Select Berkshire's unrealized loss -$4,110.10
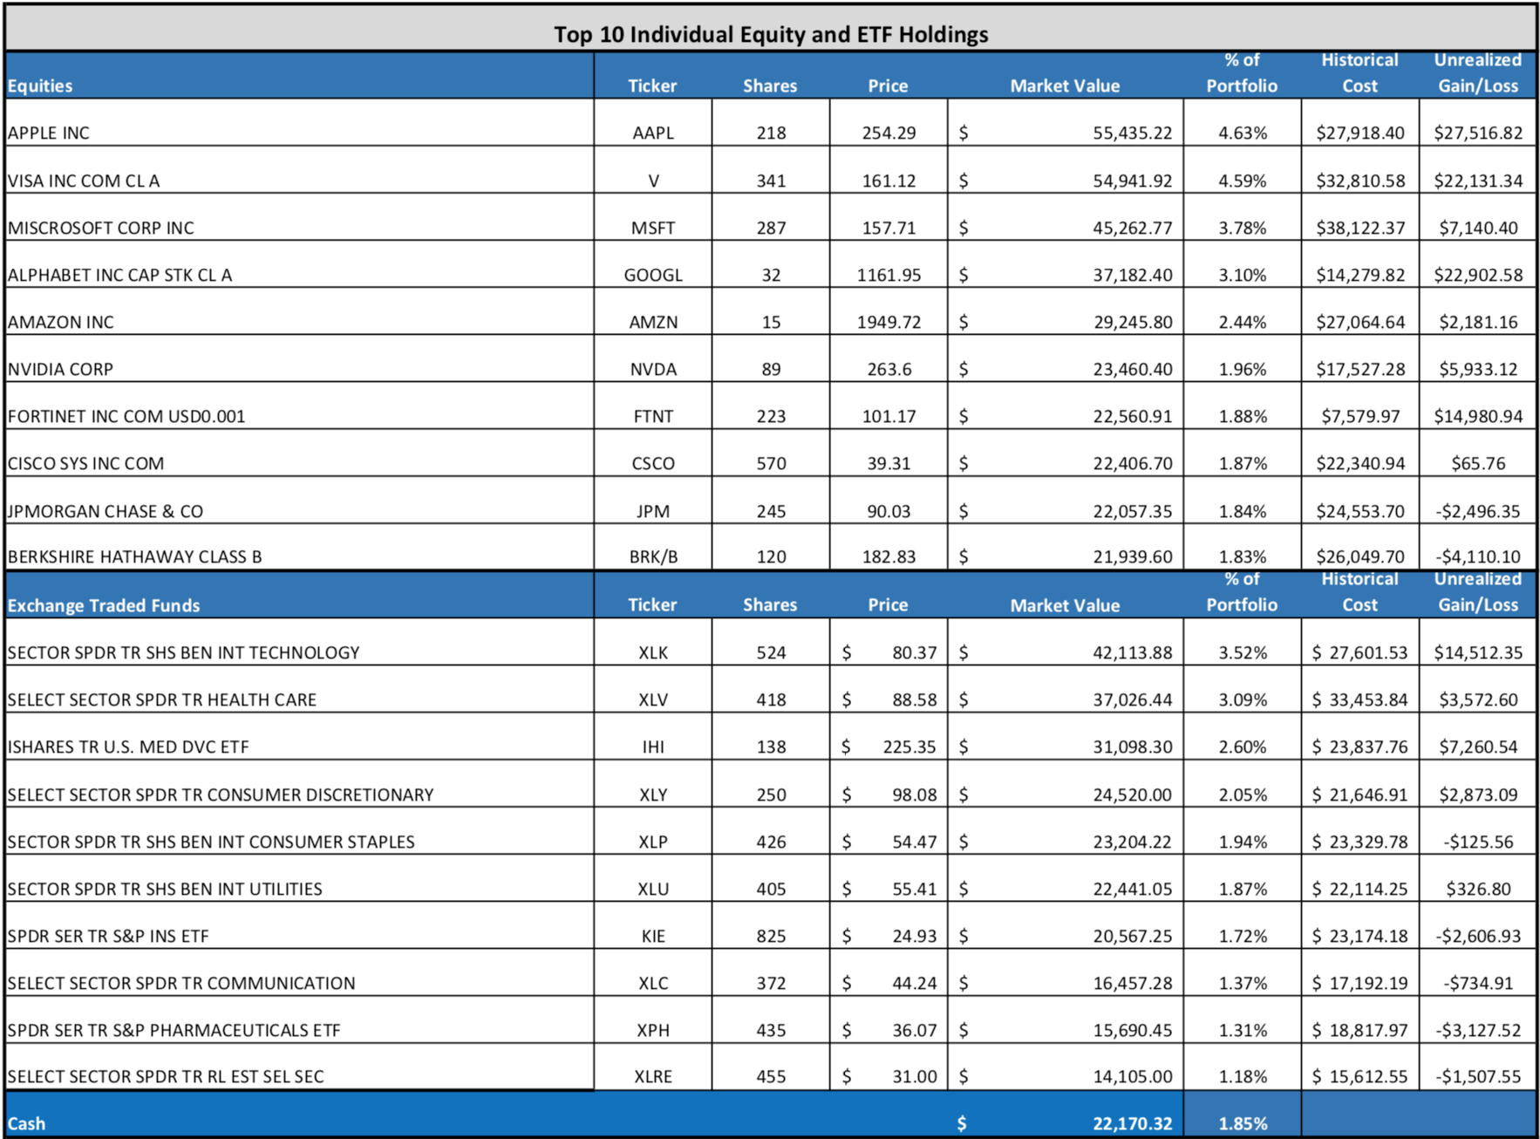 pos(1478,556)
